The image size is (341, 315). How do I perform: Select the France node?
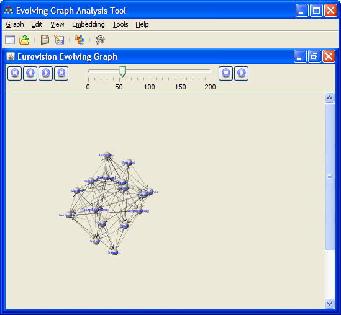tap(124, 188)
